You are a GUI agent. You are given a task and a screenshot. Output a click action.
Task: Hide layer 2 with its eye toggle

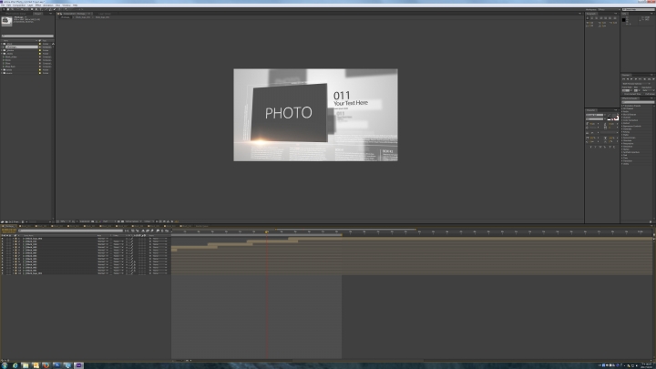tap(2, 241)
